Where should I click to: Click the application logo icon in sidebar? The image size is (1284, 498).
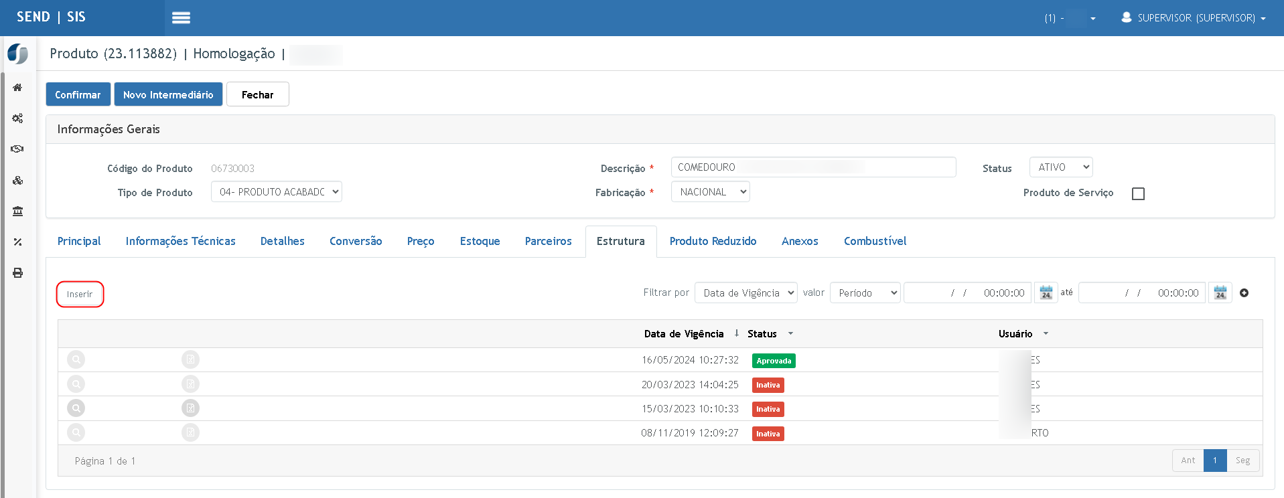18,54
